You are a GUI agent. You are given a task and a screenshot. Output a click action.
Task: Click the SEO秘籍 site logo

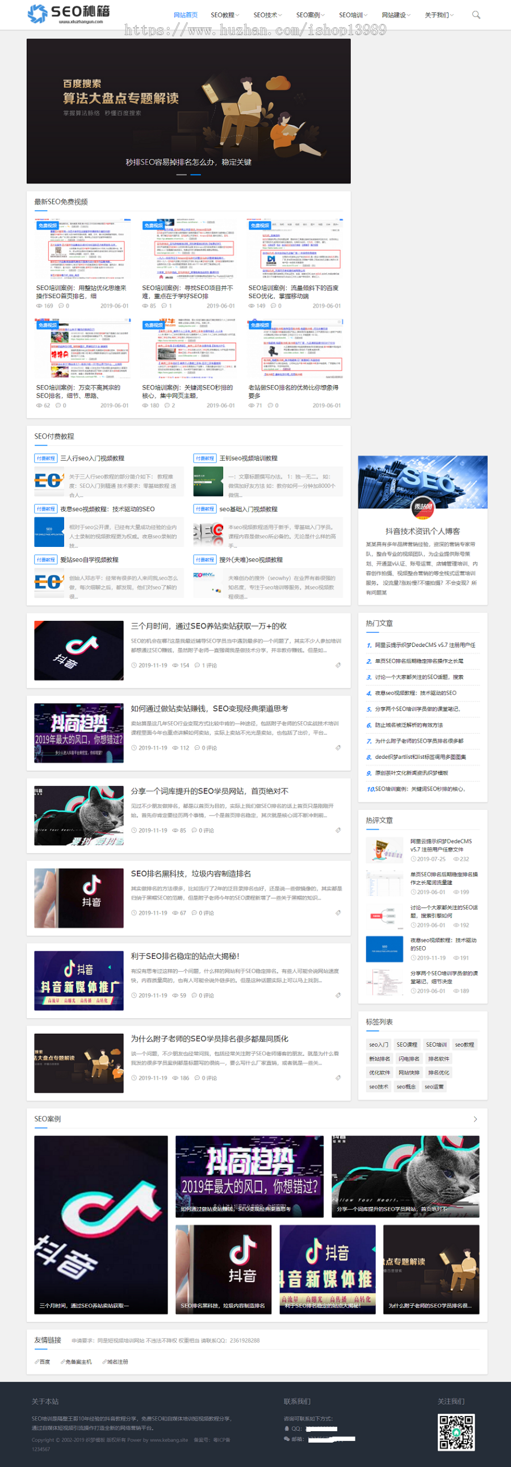pos(69,14)
